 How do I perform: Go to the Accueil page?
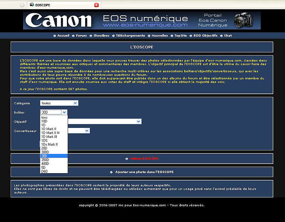point(63,35)
